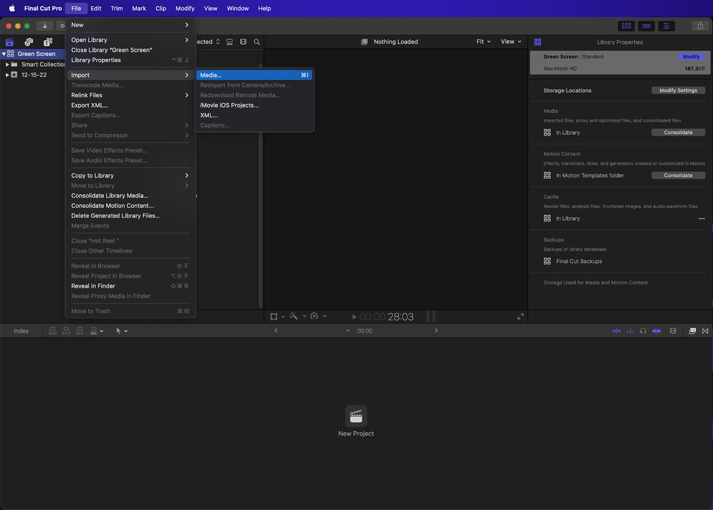Click the viewer play button

pyautogui.click(x=354, y=317)
